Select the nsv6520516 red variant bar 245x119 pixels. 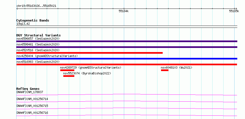tap(89, 53)
